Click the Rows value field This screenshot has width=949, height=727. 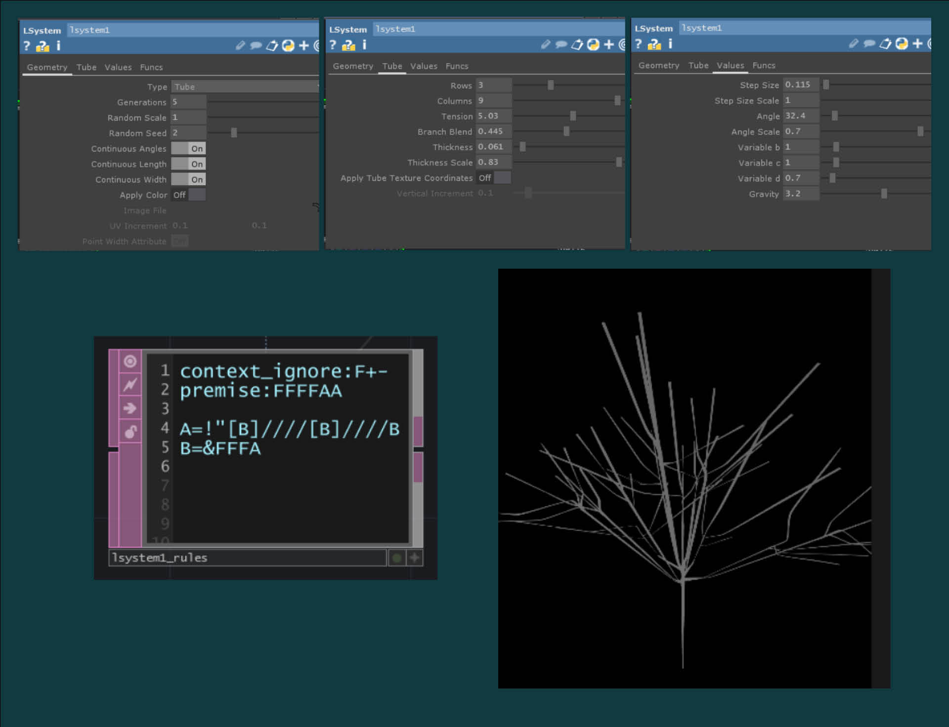pos(494,85)
